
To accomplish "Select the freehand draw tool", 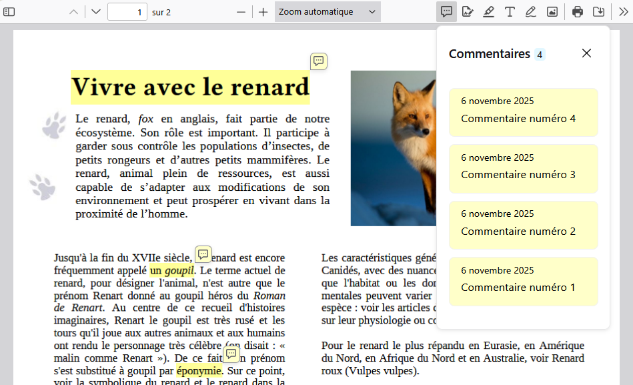I will (531, 12).
